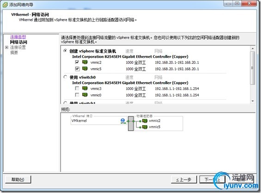261x193 pixels.
Task: Click the 下一步 next button
Action: pyautogui.click(x=212, y=180)
